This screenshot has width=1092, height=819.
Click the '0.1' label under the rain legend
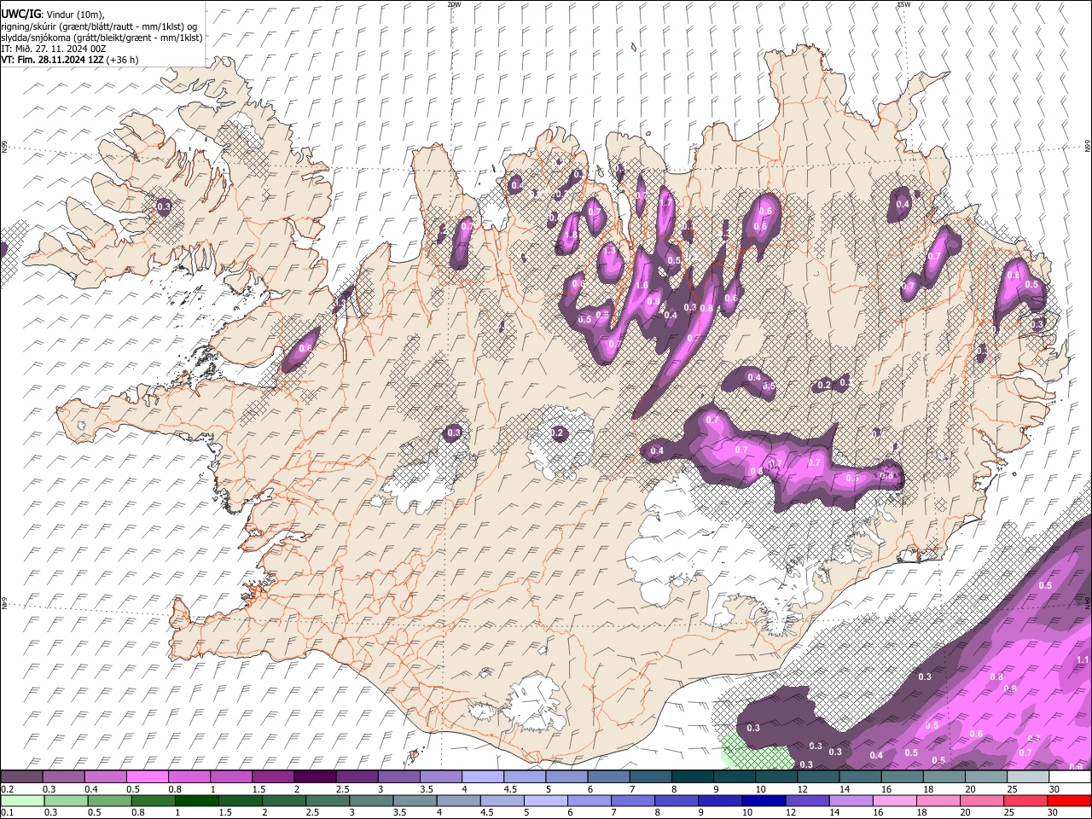(x=8, y=813)
